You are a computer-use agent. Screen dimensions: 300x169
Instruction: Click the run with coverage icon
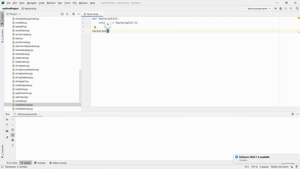click(x=285, y=8)
